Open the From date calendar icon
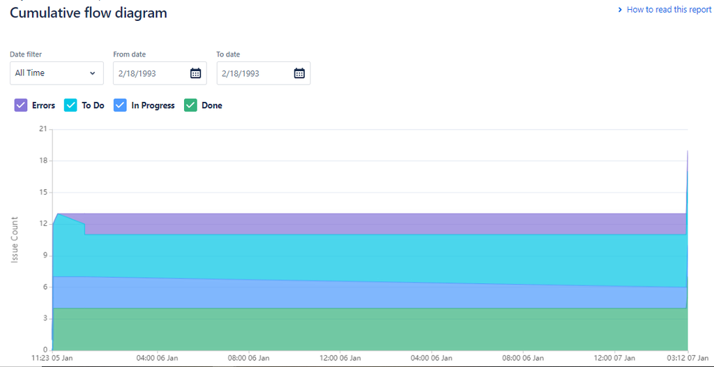 [x=195, y=73]
